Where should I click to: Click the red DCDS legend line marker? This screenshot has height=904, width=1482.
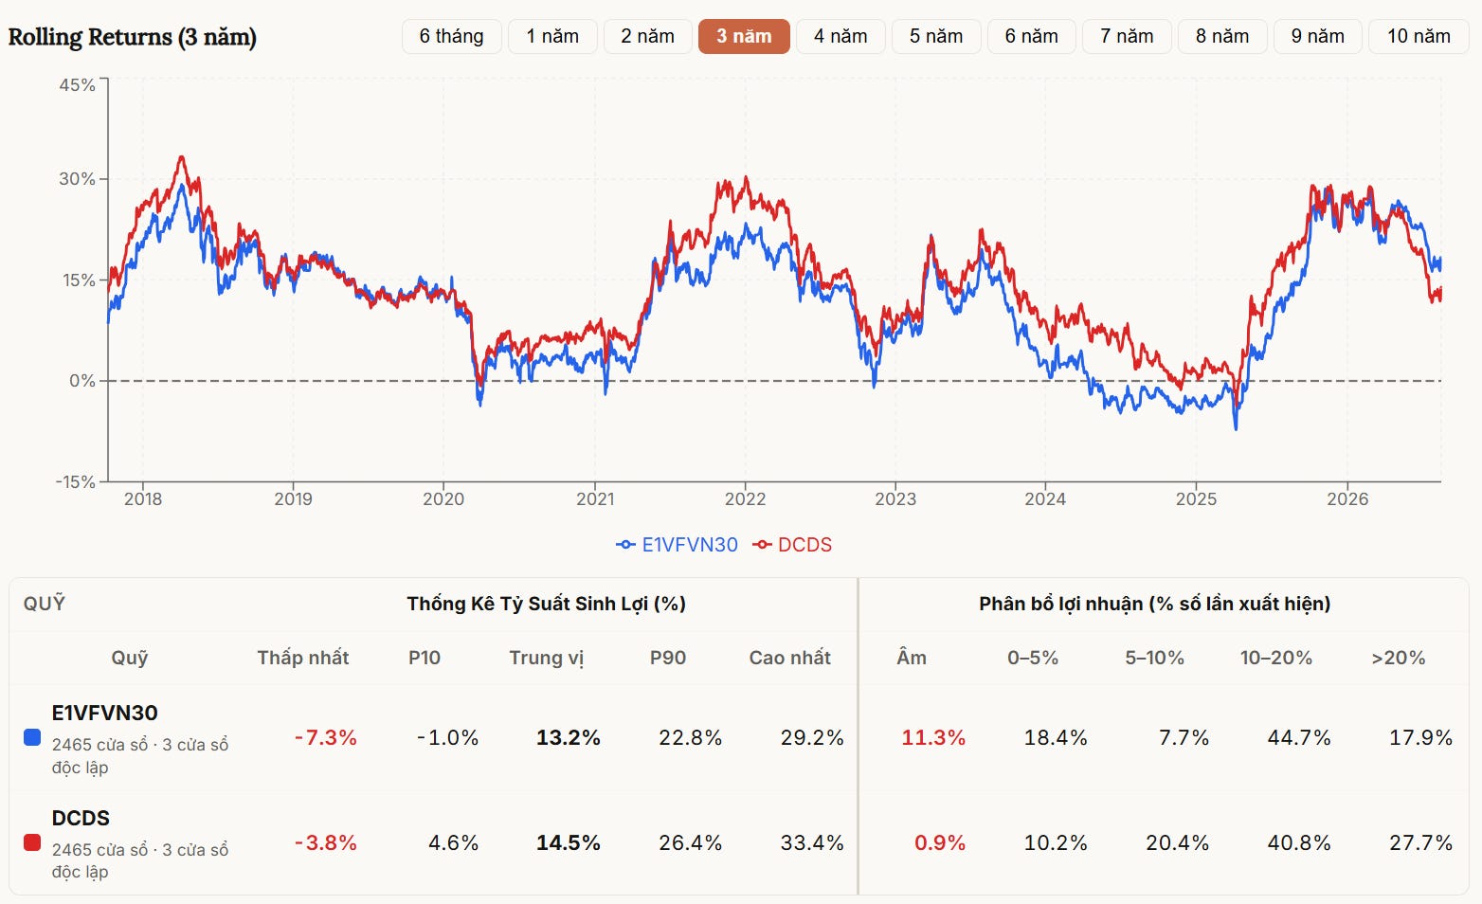763,545
